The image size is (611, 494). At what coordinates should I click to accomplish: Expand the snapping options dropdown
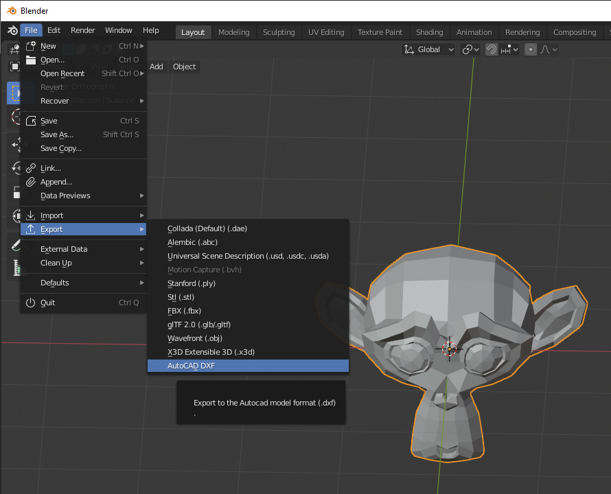pos(509,49)
